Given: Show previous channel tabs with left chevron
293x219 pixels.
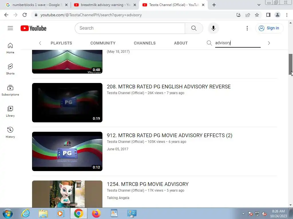Looking at the screenshot, I should pos(40,43).
